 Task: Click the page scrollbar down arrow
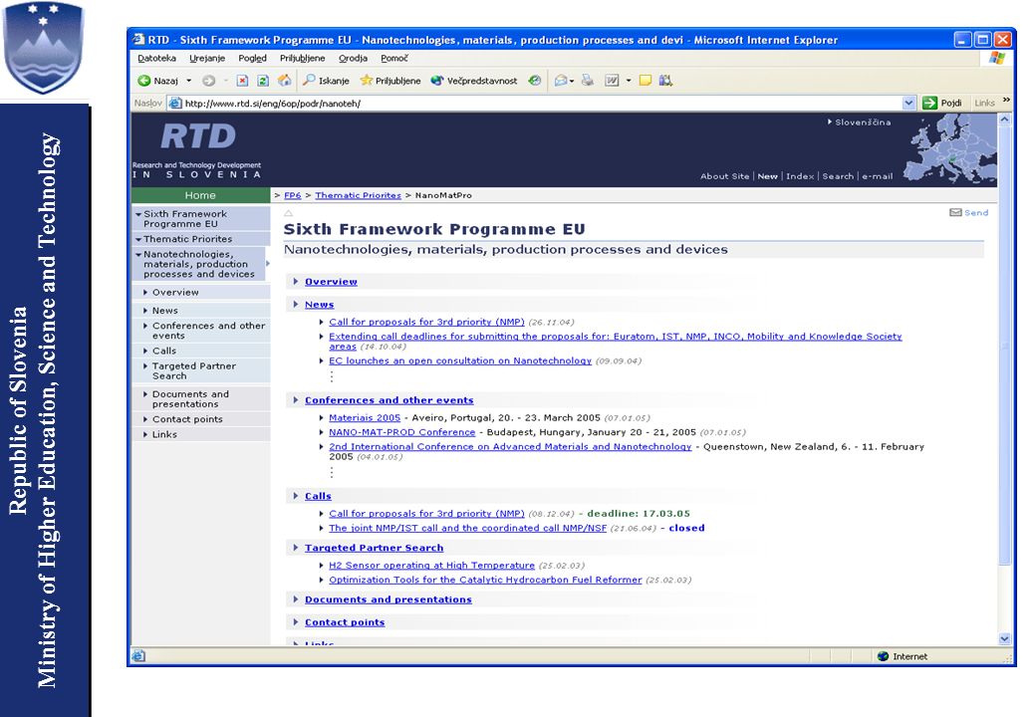click(x=1005, y=639)
